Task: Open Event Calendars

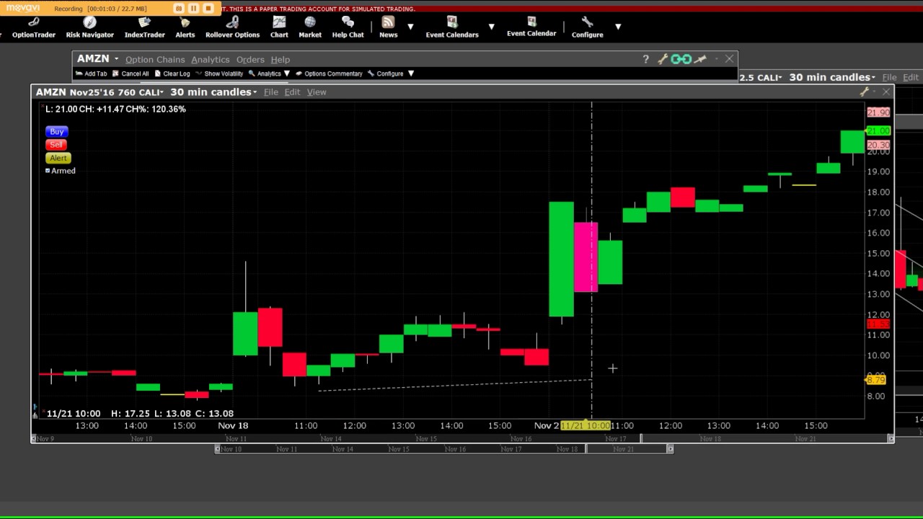Action: point(452,28)
